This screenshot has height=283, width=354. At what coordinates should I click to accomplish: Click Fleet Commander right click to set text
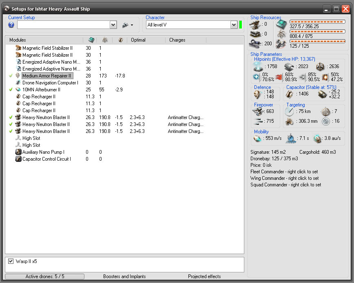click(x=284, y=172)
